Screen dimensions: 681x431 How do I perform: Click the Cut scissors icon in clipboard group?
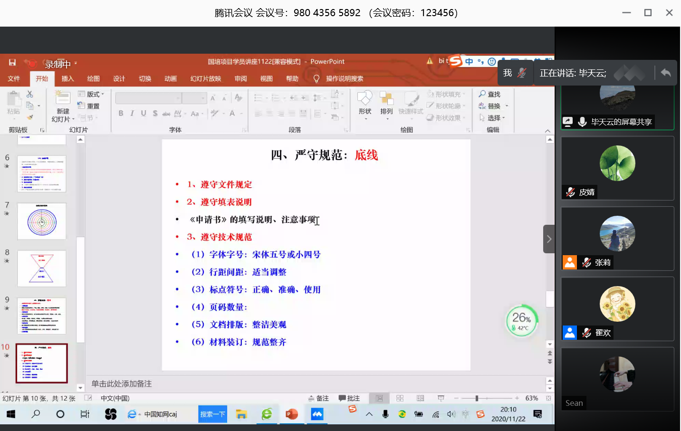click(30, 94)
